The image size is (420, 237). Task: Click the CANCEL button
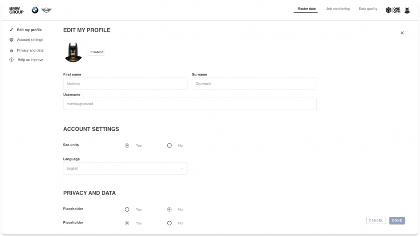pyautogui.click(x=376, y=221)
